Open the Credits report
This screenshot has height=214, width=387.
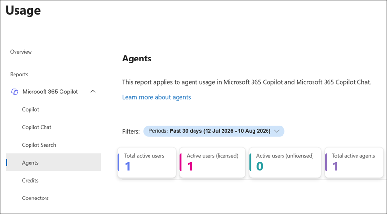pos(30,181)
